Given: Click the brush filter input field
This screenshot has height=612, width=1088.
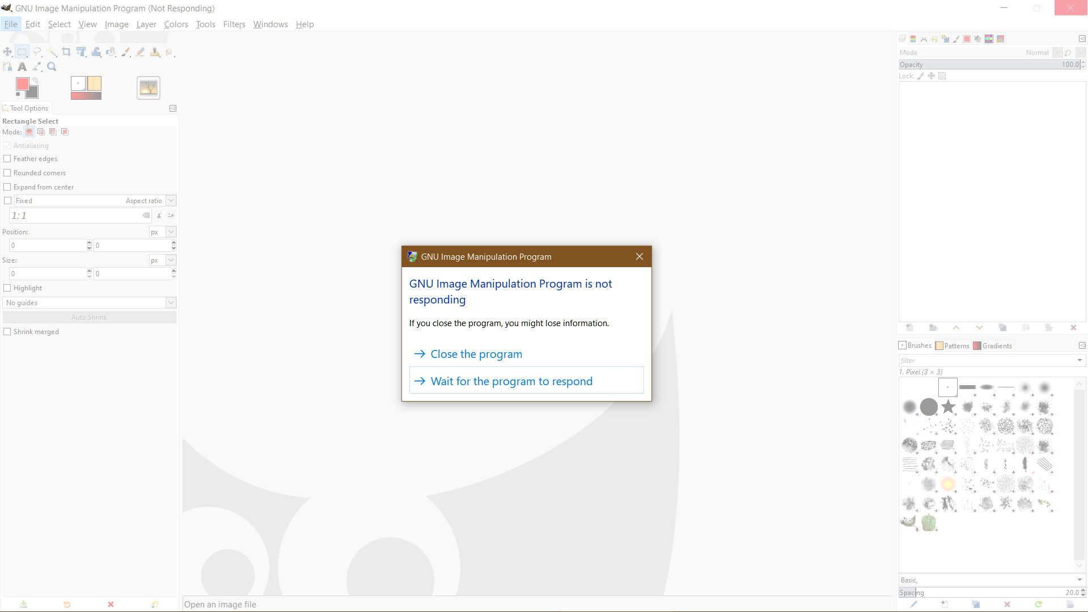Looking at the screenshot, I should tap(987, 361).
